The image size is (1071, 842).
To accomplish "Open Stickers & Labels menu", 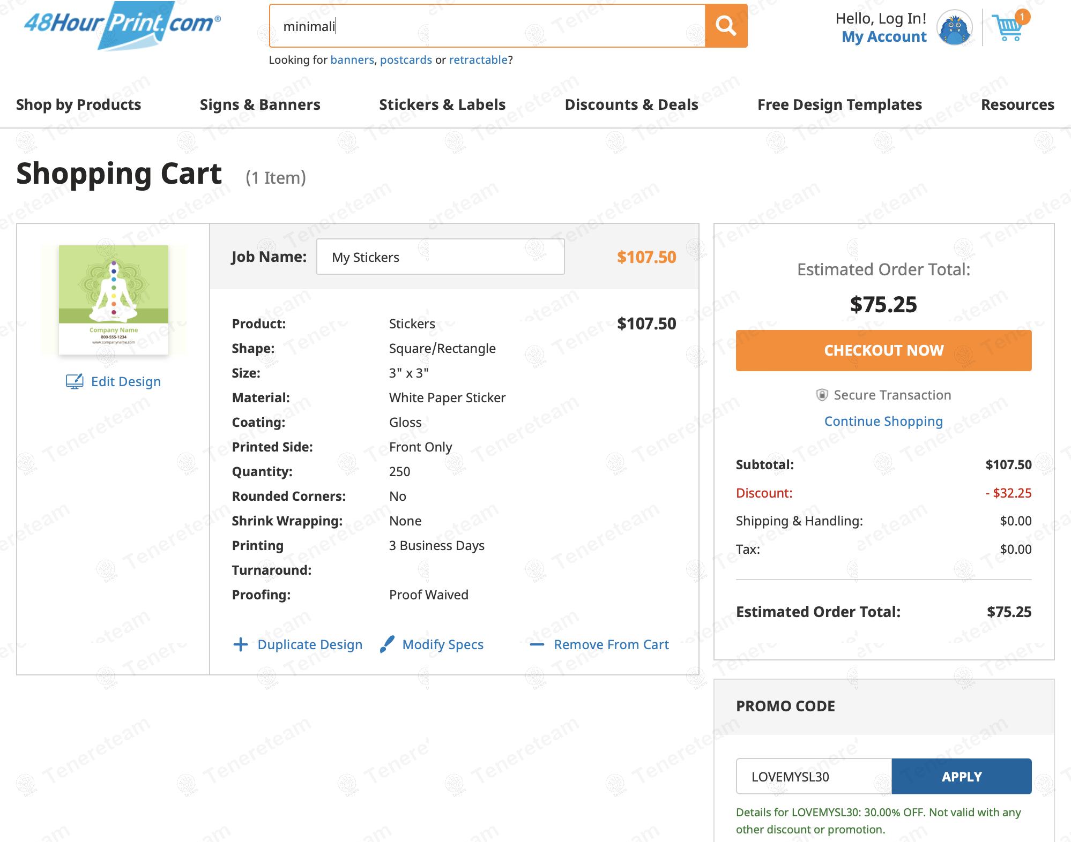I will click(x=442, y=104).
